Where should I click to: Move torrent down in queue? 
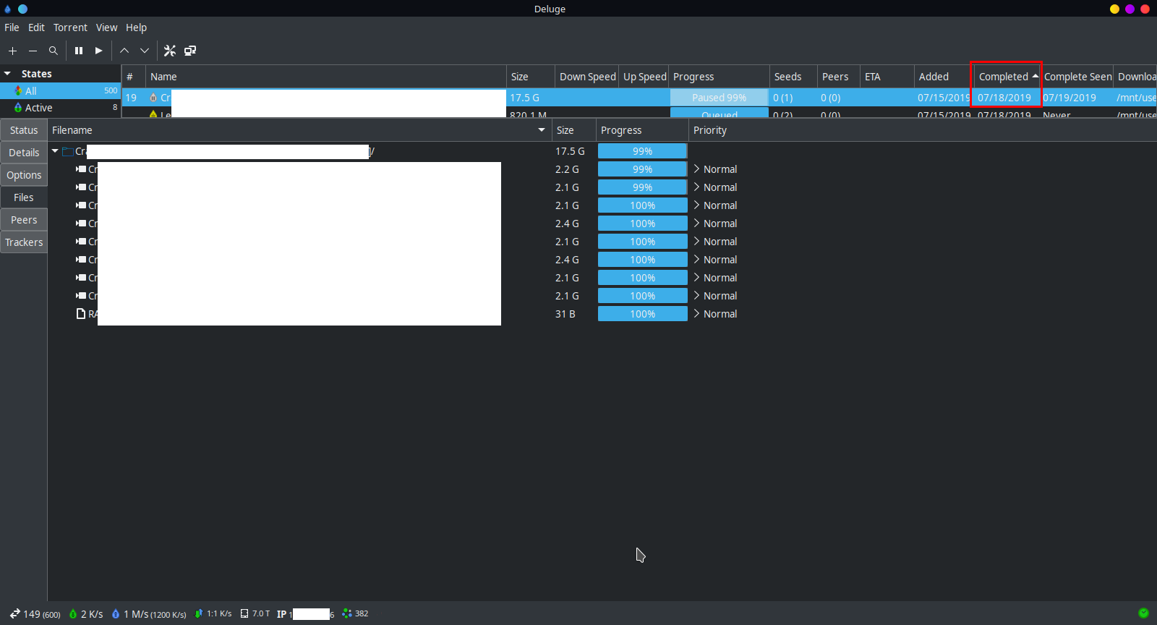coord(145,51)
